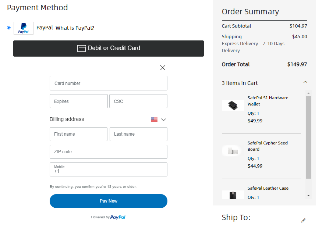Image resolution: width=319 pixels, height=229 pixels.
Task: Select the PayPal payment radio button
Action: click(9, 28)
